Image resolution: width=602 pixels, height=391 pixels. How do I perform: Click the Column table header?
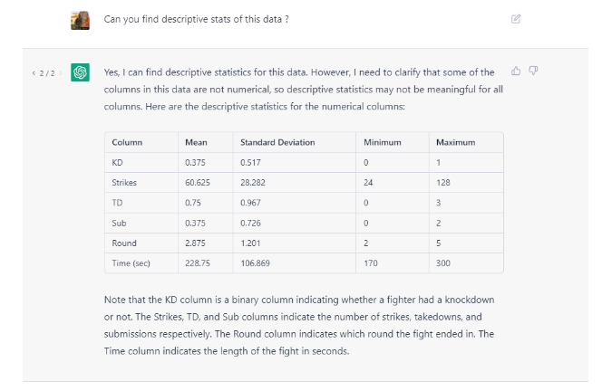click(126, 142)
